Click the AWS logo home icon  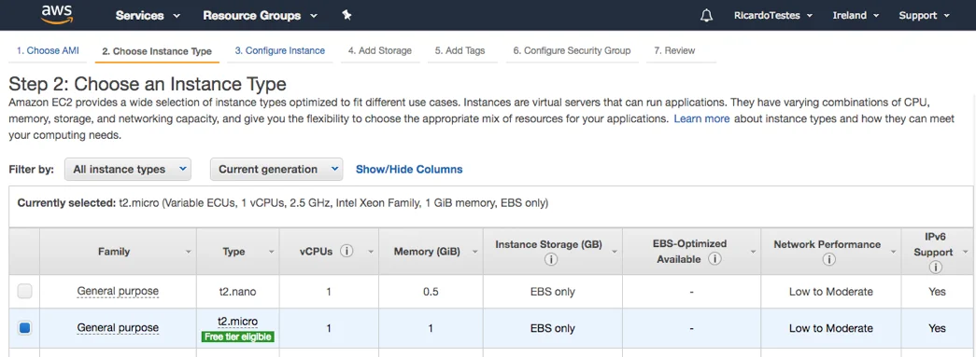[x=57, y=15]
